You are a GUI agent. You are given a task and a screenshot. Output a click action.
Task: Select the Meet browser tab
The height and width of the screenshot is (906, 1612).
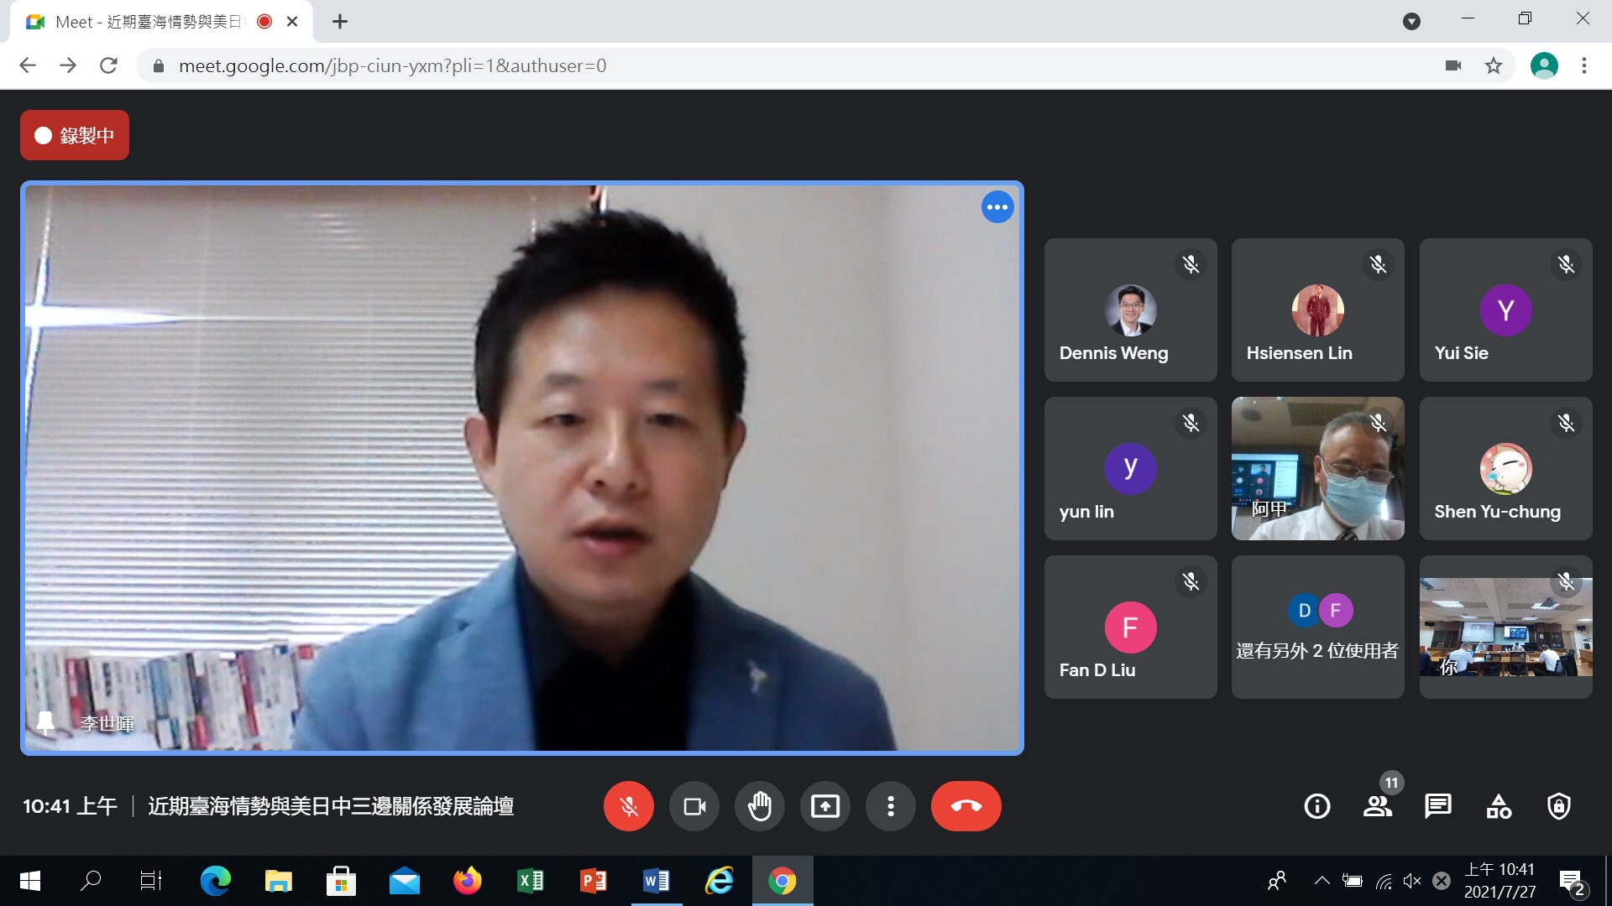pos(151,22)
